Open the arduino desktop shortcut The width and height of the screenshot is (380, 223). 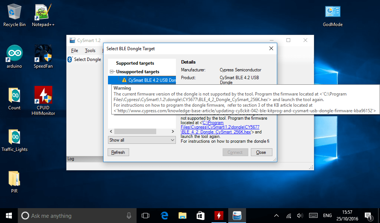click(14, 56)
